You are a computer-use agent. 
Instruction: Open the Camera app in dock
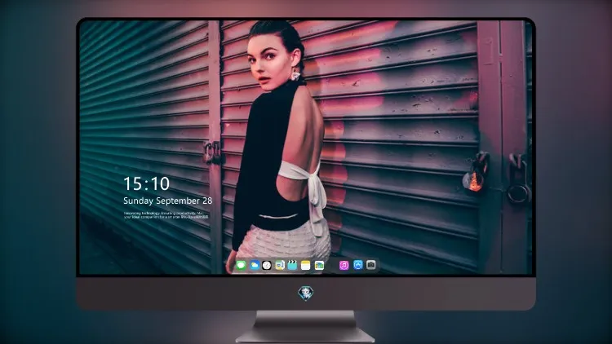370,265
